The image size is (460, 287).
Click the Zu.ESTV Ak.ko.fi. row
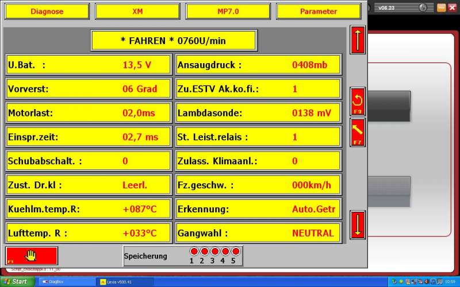(258, 89)
